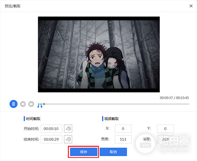
Task: Focus the X coordinate input box
Action: tap(123, 129)
